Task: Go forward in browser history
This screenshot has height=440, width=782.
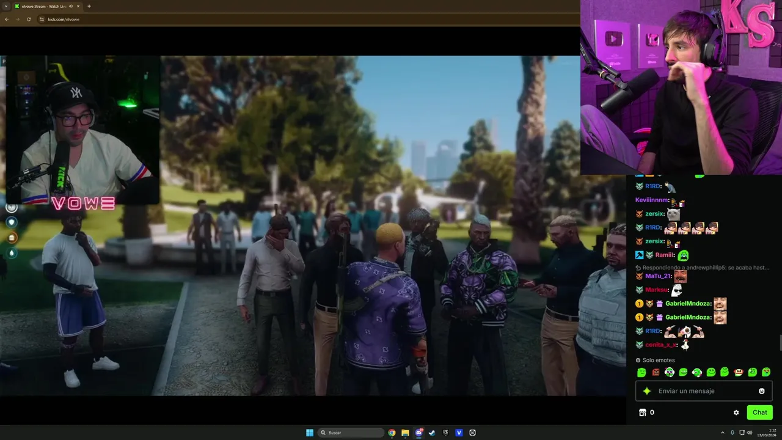Action: [17, 19]
